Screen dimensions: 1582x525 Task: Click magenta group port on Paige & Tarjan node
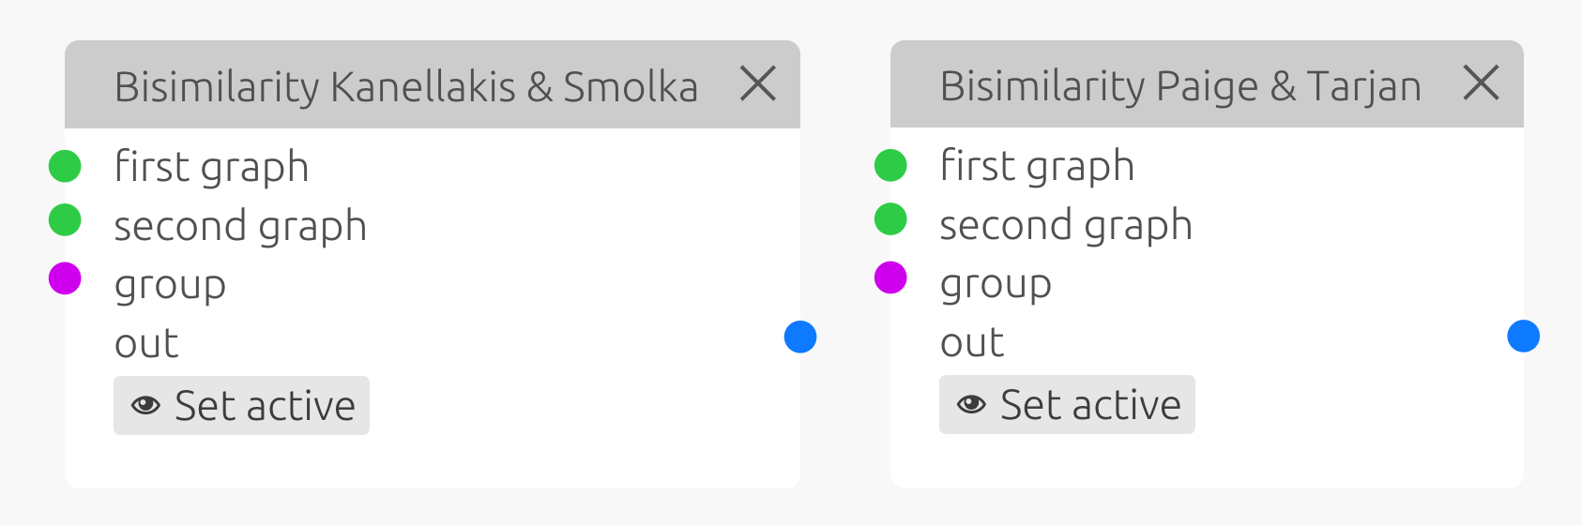[890, 277]
